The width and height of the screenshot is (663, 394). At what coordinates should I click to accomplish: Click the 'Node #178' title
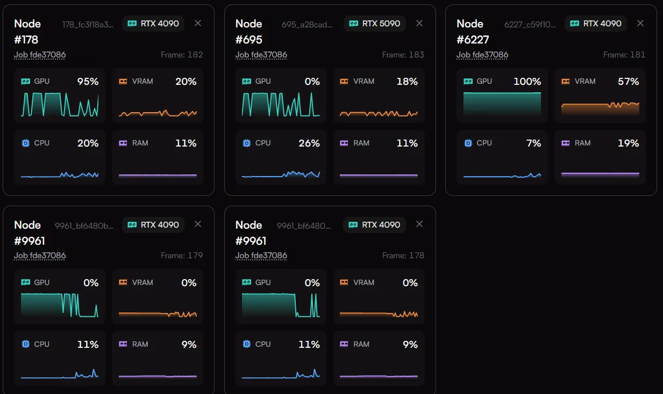pyautogui.click(x=27, y=32)
